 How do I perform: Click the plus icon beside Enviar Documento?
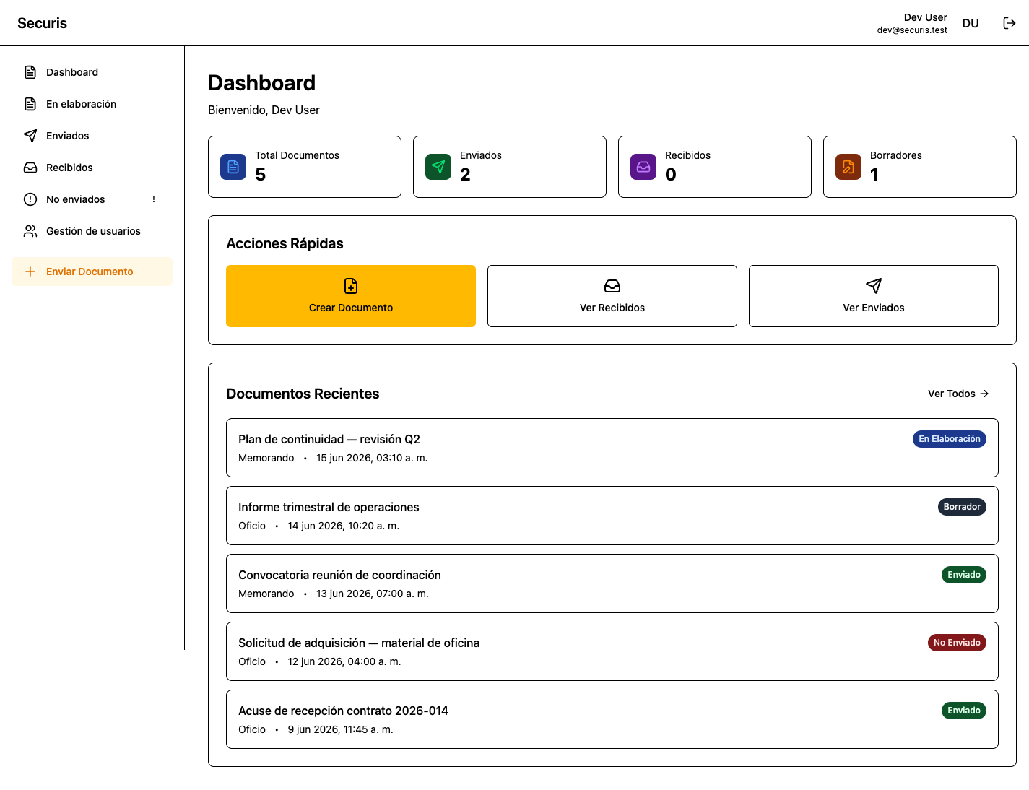(x=30, y=272)
